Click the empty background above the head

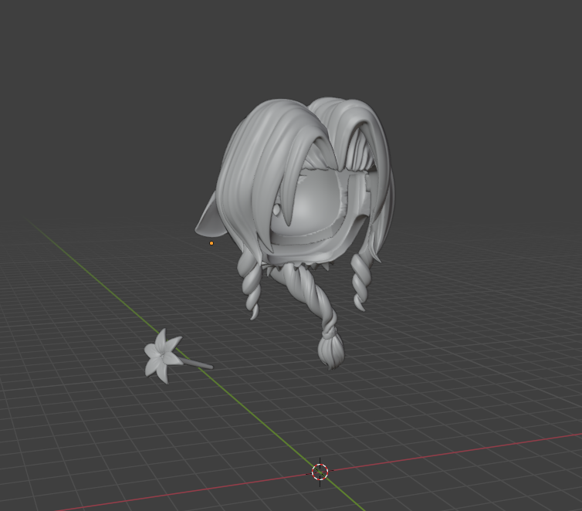tap(309, 46)
